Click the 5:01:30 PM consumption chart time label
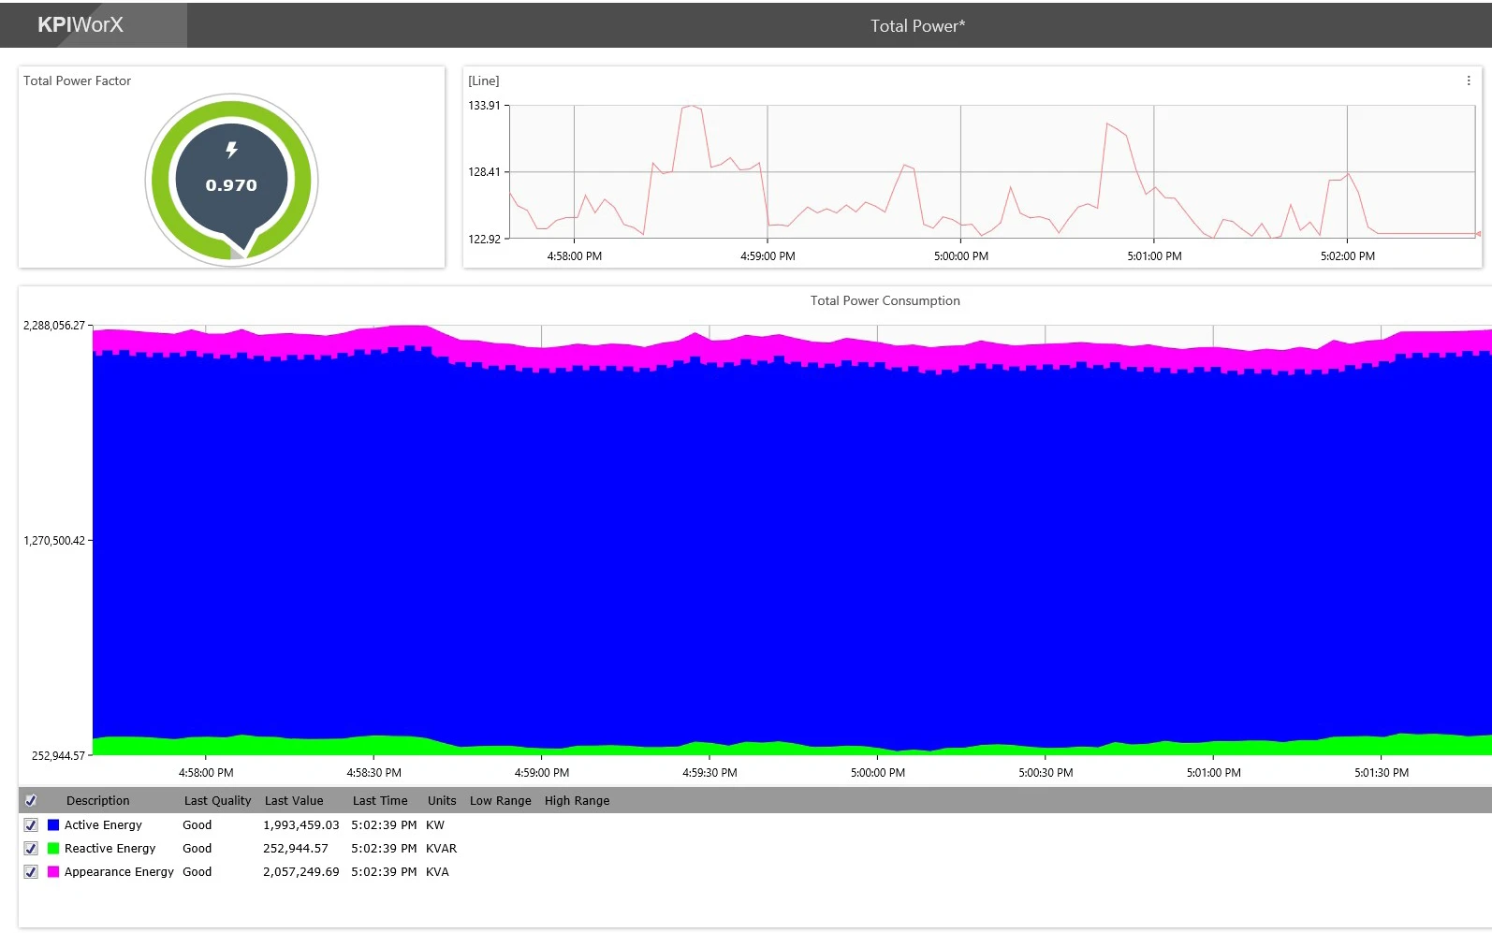The width and height of the screenshot is (1492, 933). point(1382,773)
